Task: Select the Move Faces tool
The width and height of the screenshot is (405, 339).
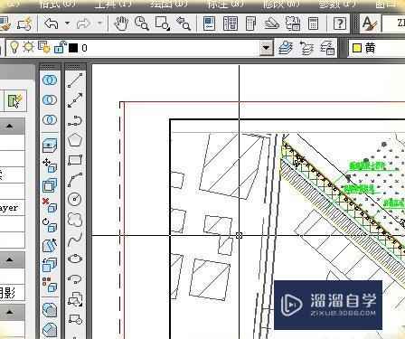Action: coord(50,165)
